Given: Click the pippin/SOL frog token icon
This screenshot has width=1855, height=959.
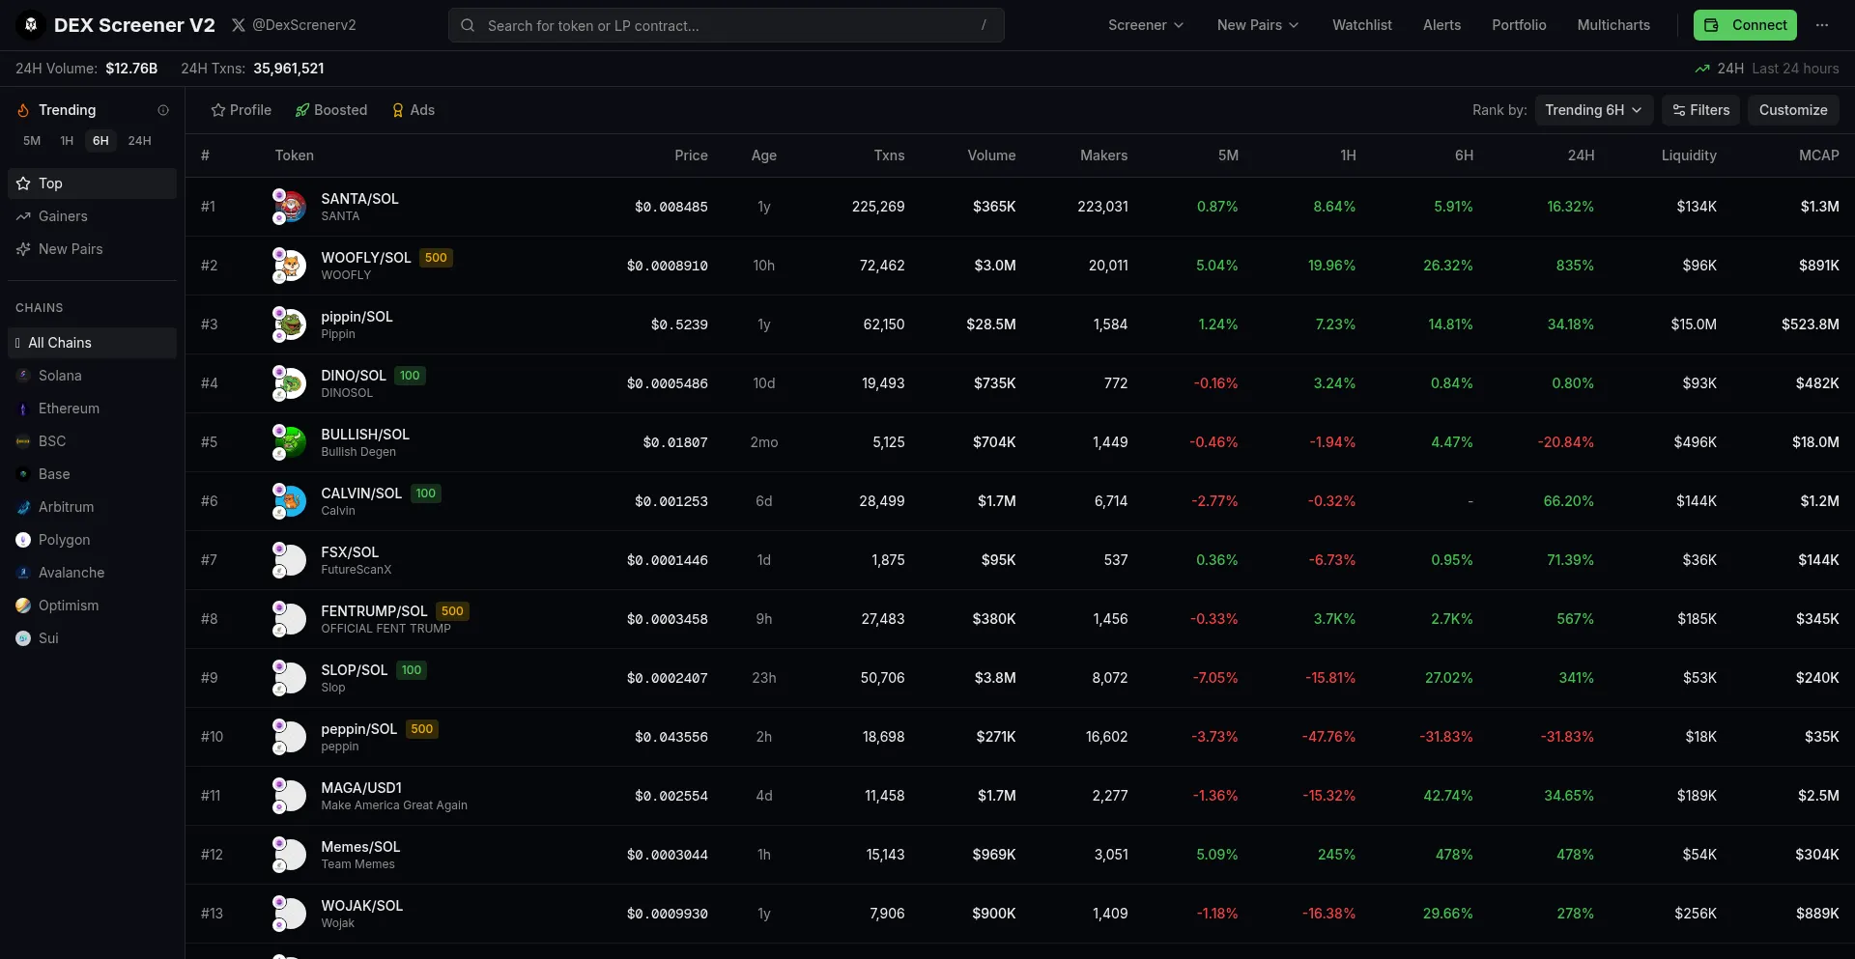Looking at the screenshot, I should (289, 324).
